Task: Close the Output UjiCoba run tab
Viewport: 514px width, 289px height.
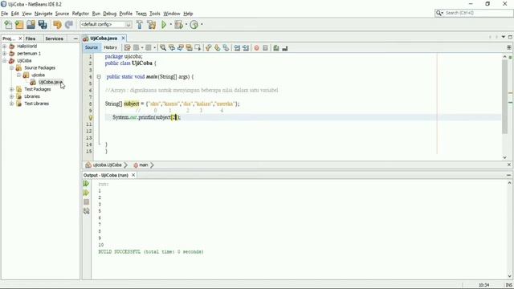Action: click(x=133, y=175)
